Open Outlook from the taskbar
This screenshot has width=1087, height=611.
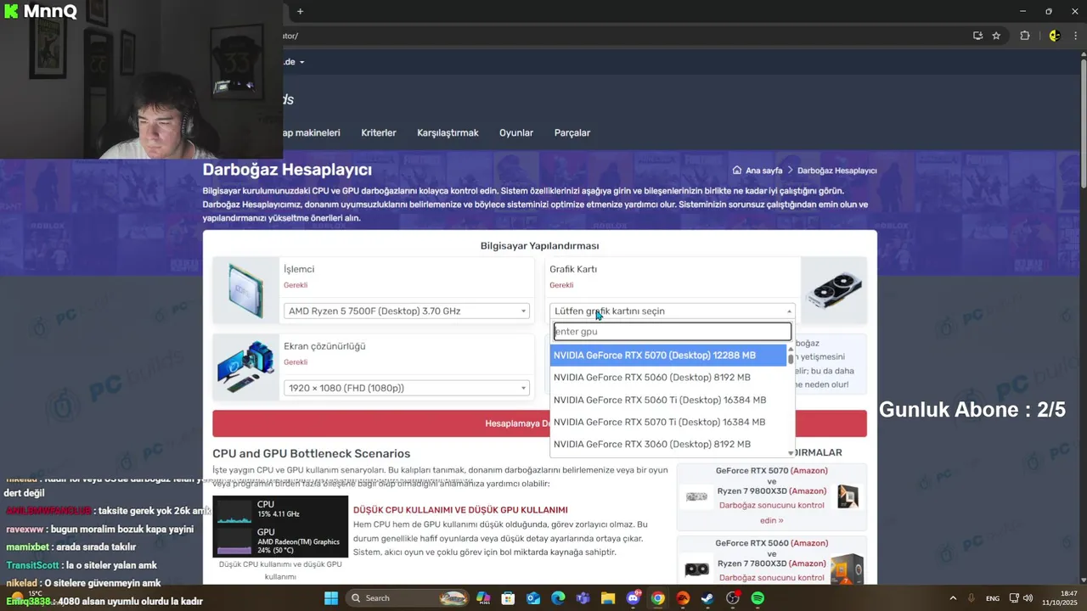click(x=533, y=598)
